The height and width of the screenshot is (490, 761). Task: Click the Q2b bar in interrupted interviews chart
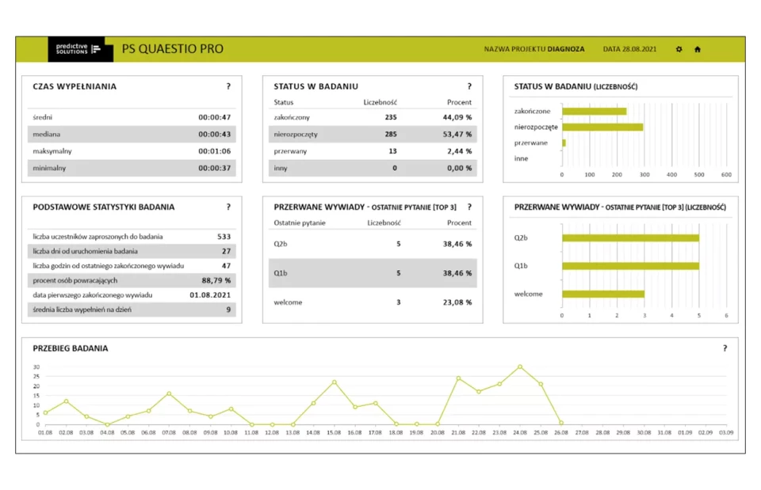(x=630, y=237)
